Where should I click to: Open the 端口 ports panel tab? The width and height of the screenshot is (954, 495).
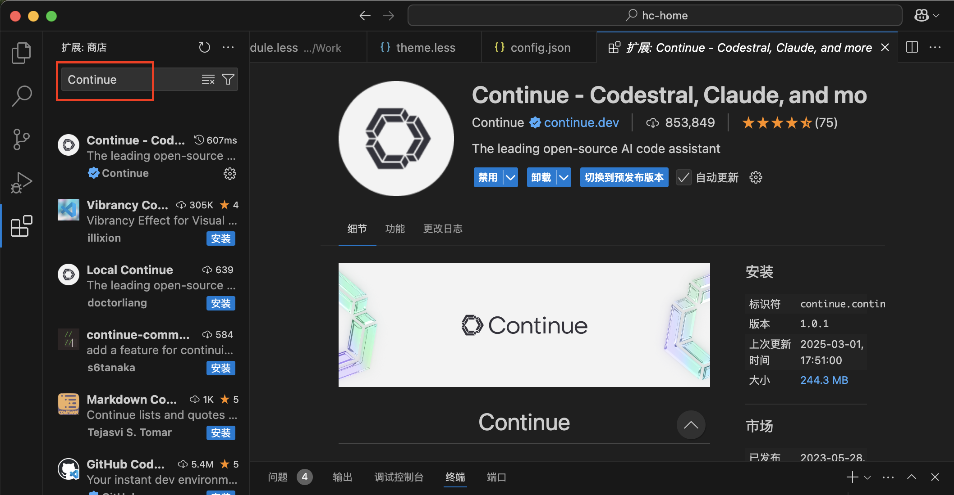click(496, 477)
